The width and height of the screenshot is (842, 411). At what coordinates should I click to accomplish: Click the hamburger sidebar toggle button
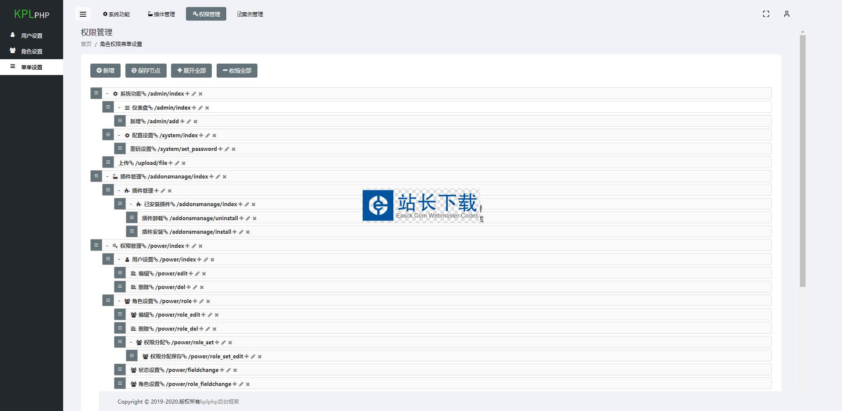coord(83,14)
